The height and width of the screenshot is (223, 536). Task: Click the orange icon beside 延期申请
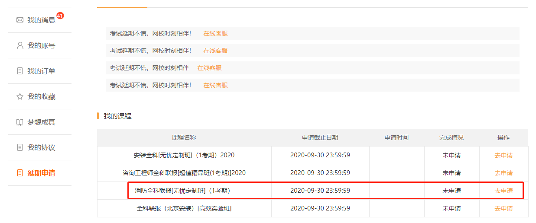click(x=19, y=173)
